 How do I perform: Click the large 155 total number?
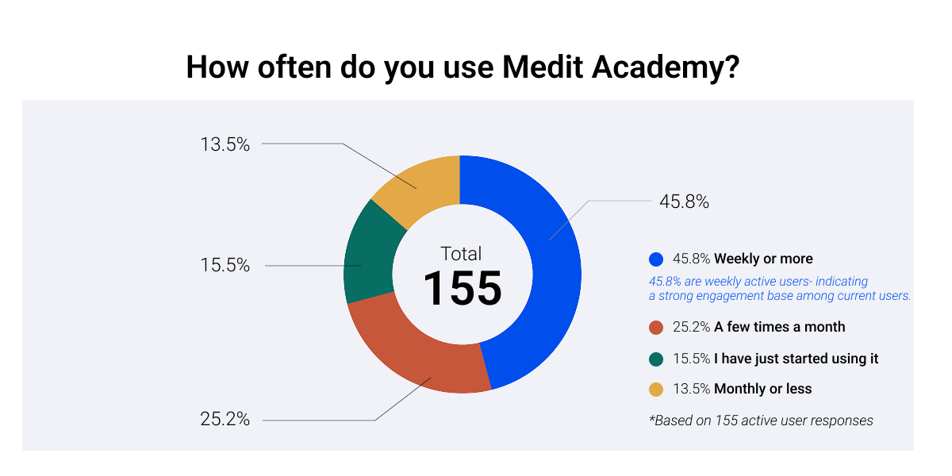tap(462, 287)
